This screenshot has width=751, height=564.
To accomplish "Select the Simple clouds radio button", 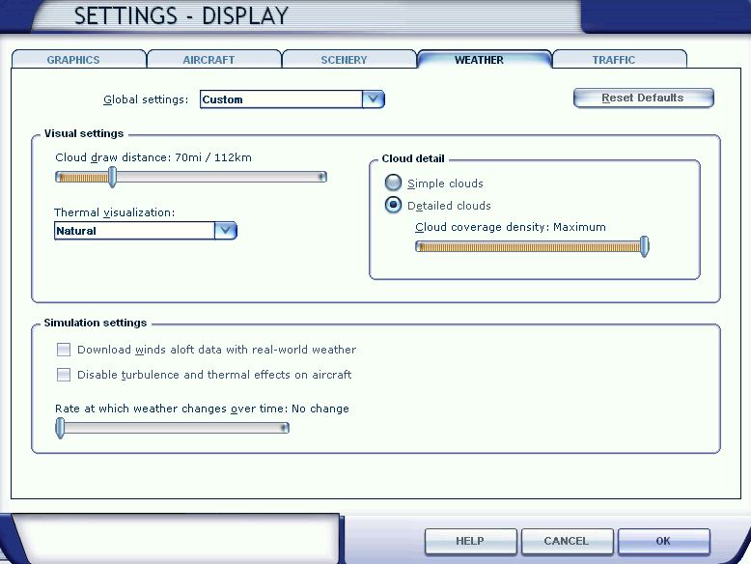I will pyautogui.click(x=393, y=183).
